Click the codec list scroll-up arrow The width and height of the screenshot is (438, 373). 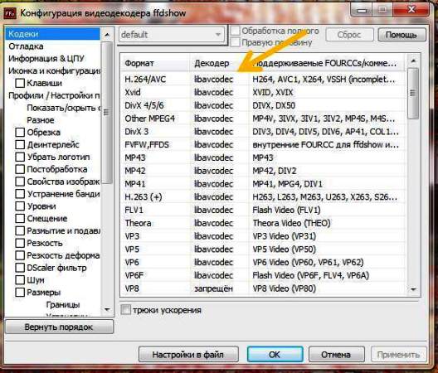(x=413, y=61)
